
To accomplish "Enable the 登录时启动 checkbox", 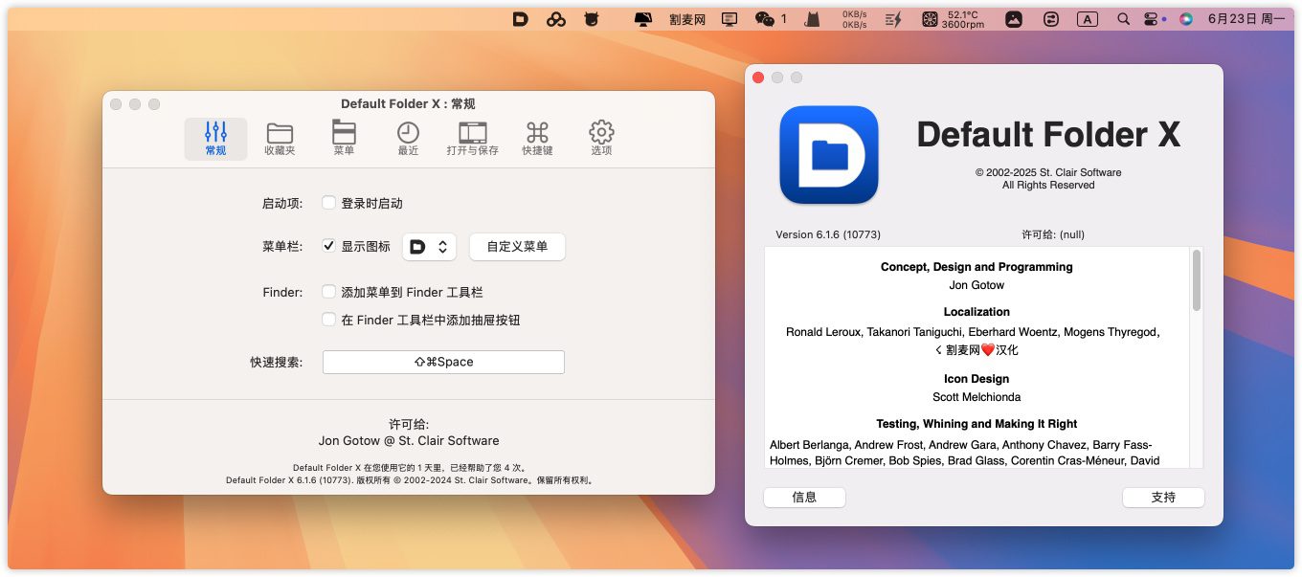I will coord(329,203).
